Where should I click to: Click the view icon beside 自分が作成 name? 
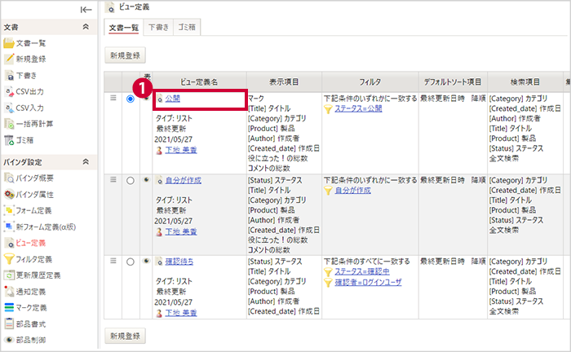click(x=160, y=180)
